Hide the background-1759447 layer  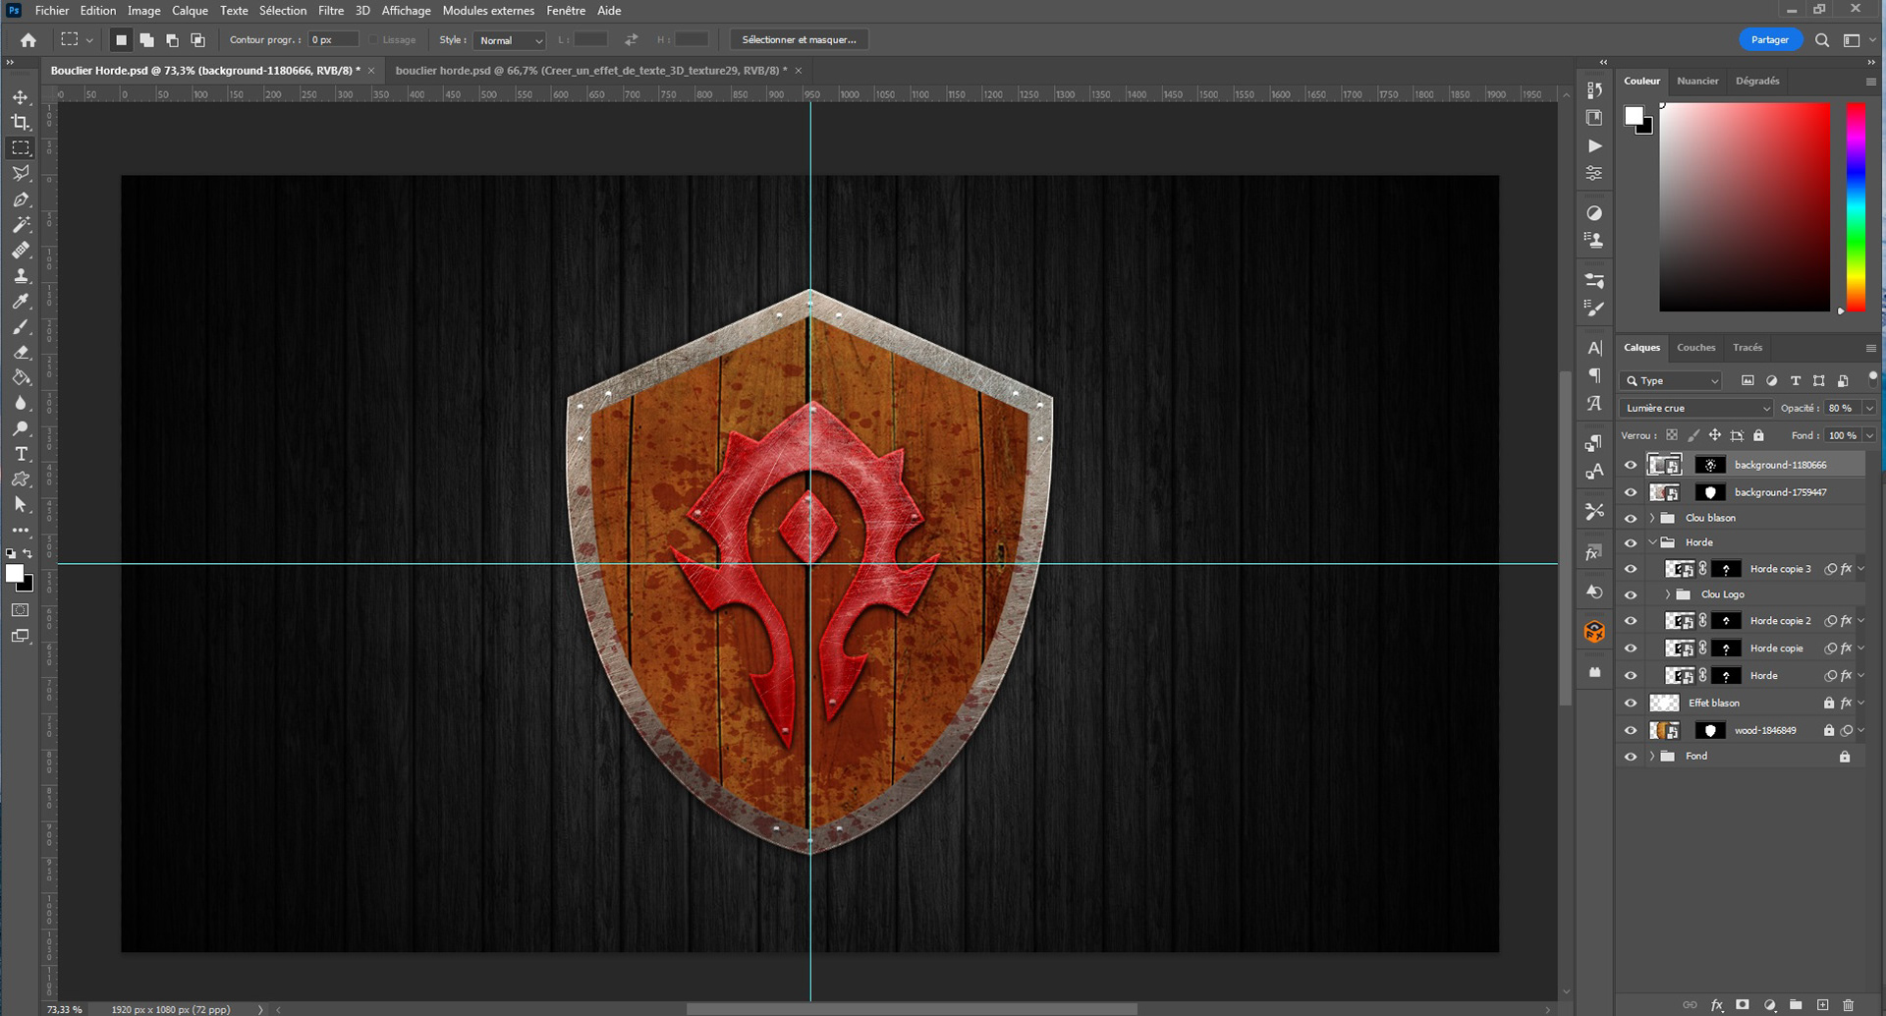point(1631,492)
